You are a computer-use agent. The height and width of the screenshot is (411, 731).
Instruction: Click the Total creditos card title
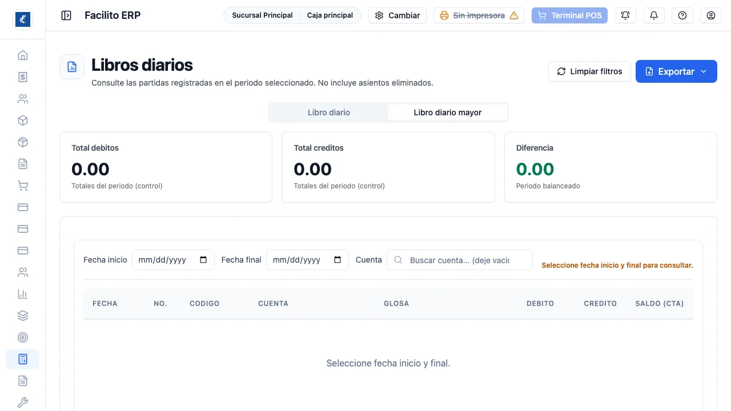[x=319, y=148]
